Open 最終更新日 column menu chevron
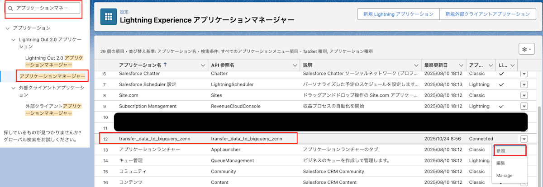This screenshot has height=187, width=543. coord(462,65)
